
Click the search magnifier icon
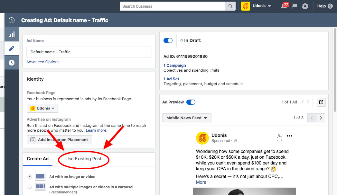230,6
